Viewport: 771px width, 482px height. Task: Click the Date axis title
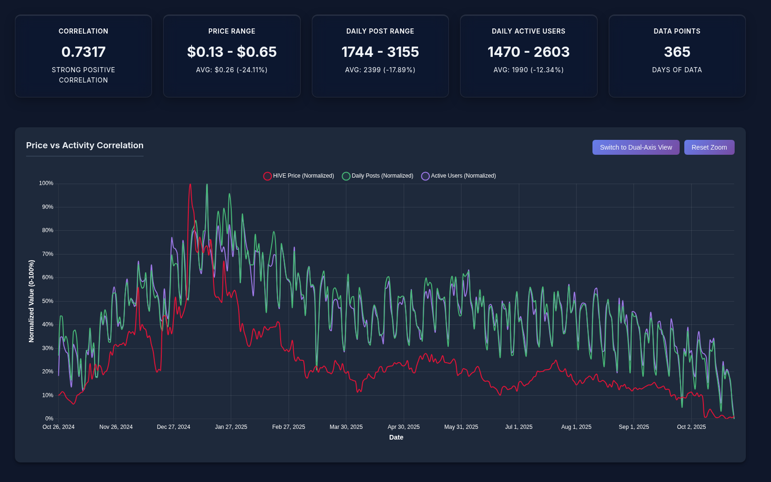click(x=396, y=437)
